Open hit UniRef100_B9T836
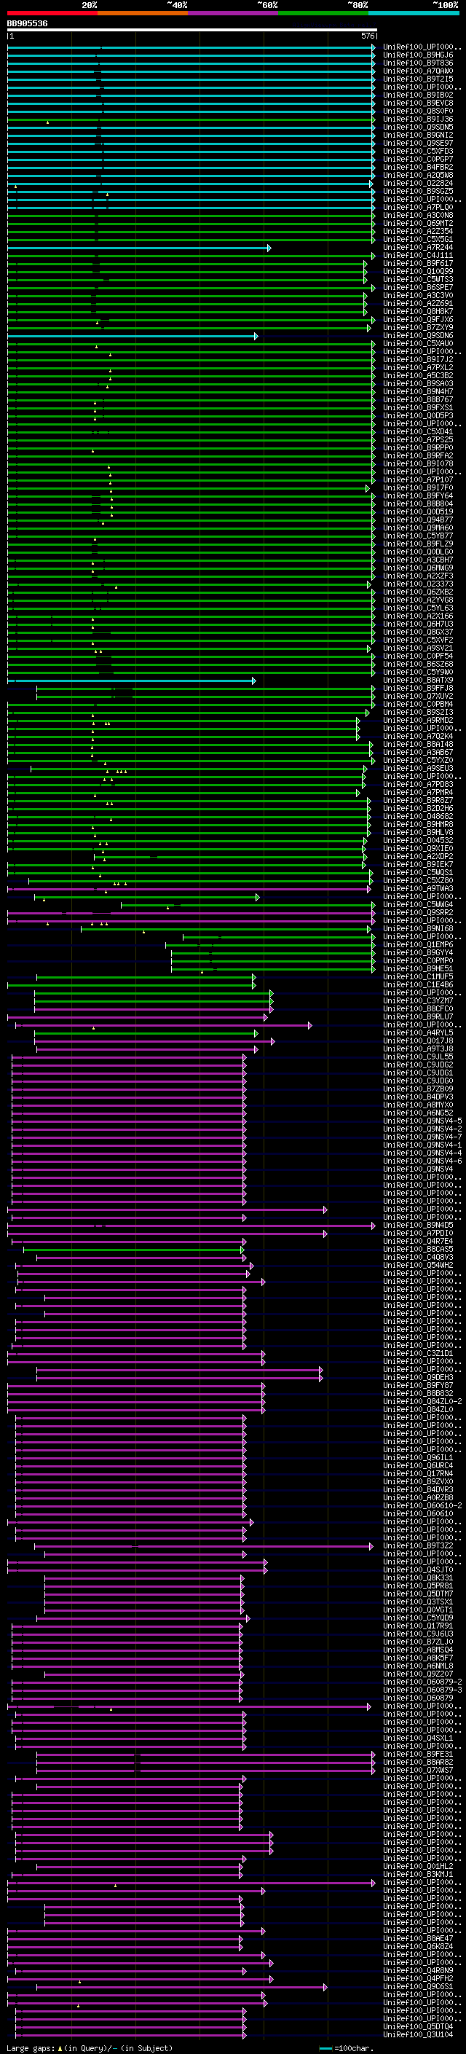466x2054 pixels. point(418,63)
